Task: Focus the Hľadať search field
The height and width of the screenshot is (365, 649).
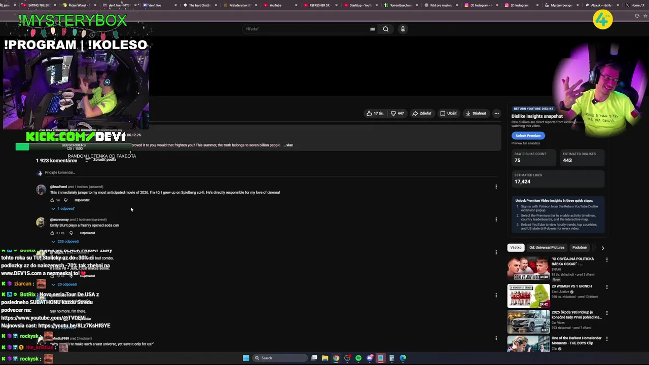Action: 307,29
